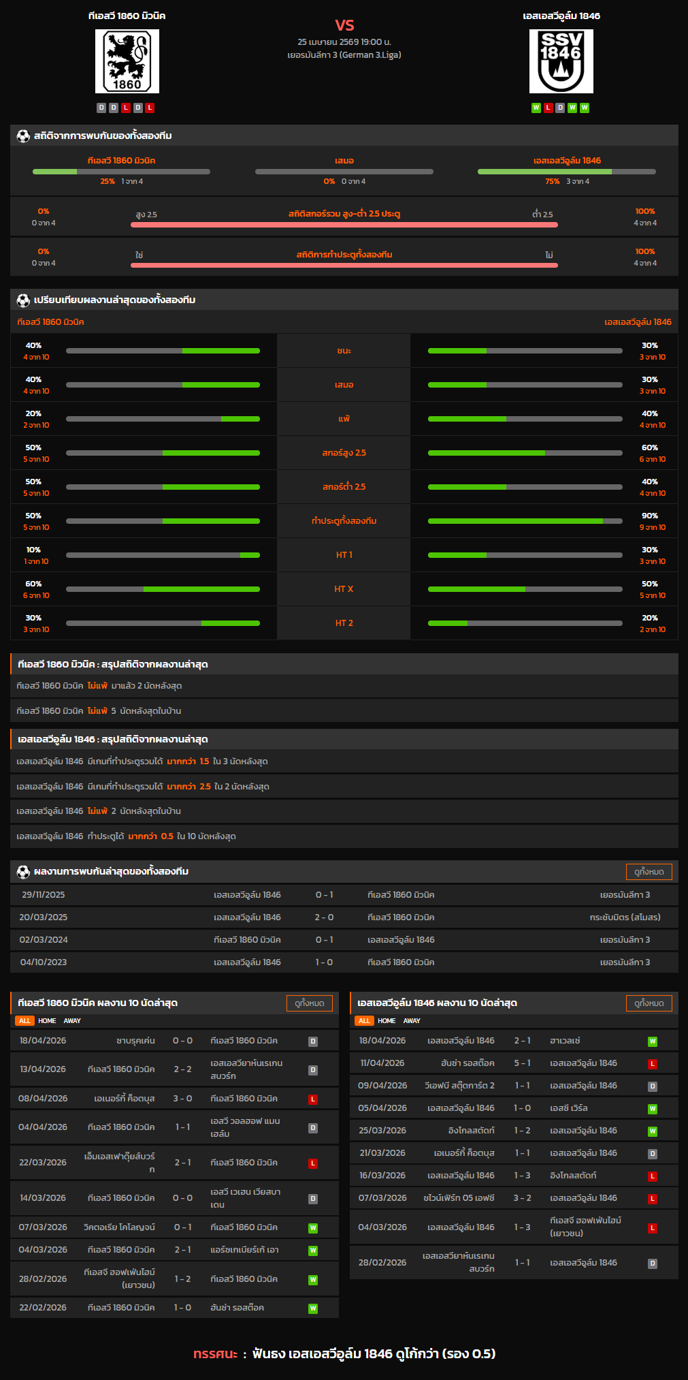688x1380 pixels.
Task: Click the L result badge for 11/04/2026 match
Action: tap(652, 1063)
